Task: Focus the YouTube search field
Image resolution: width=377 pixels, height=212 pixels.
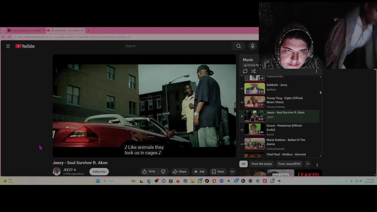Action: pyautogui.click(x=177, y=46)
